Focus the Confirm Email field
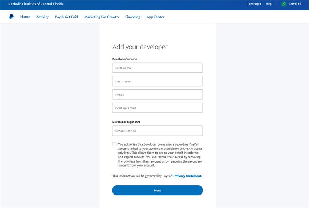Screen dimensions: 309x208 click(x=158, y=108)
